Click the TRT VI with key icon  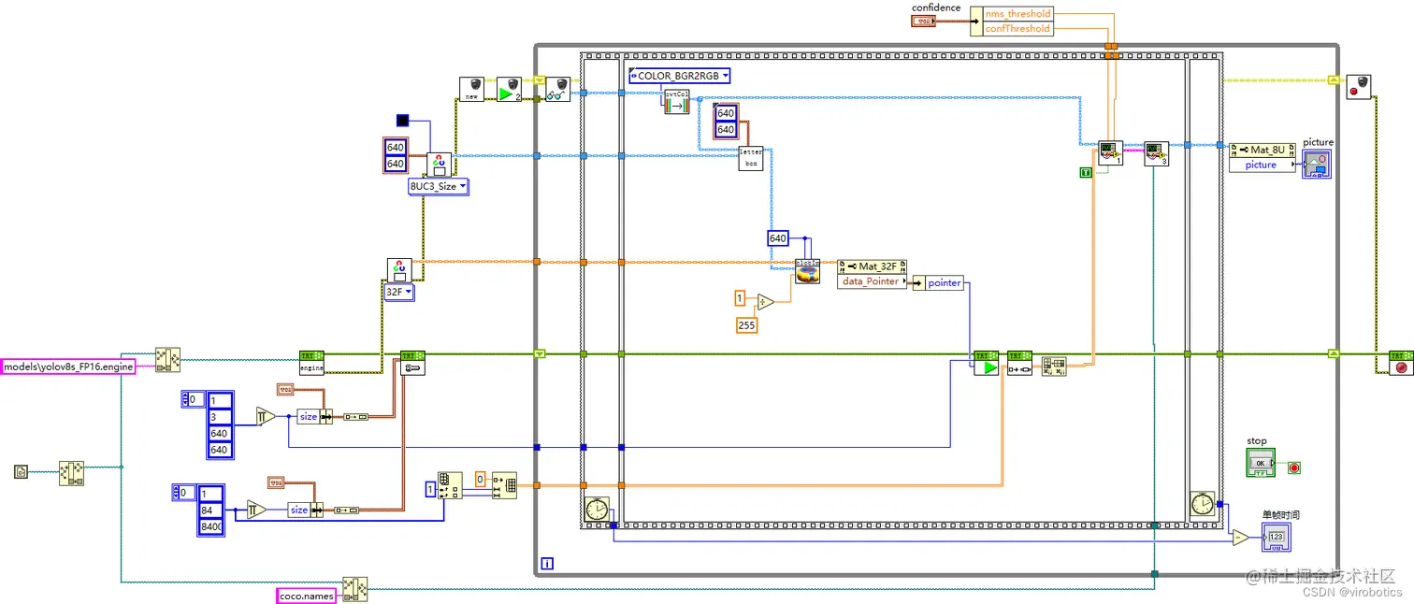(412, 362)
